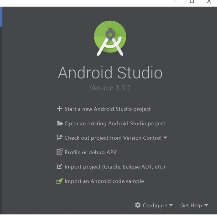The image size is (217, 215).
Task: Maximize the Android Studio welcome window
Action: [192, 1]
